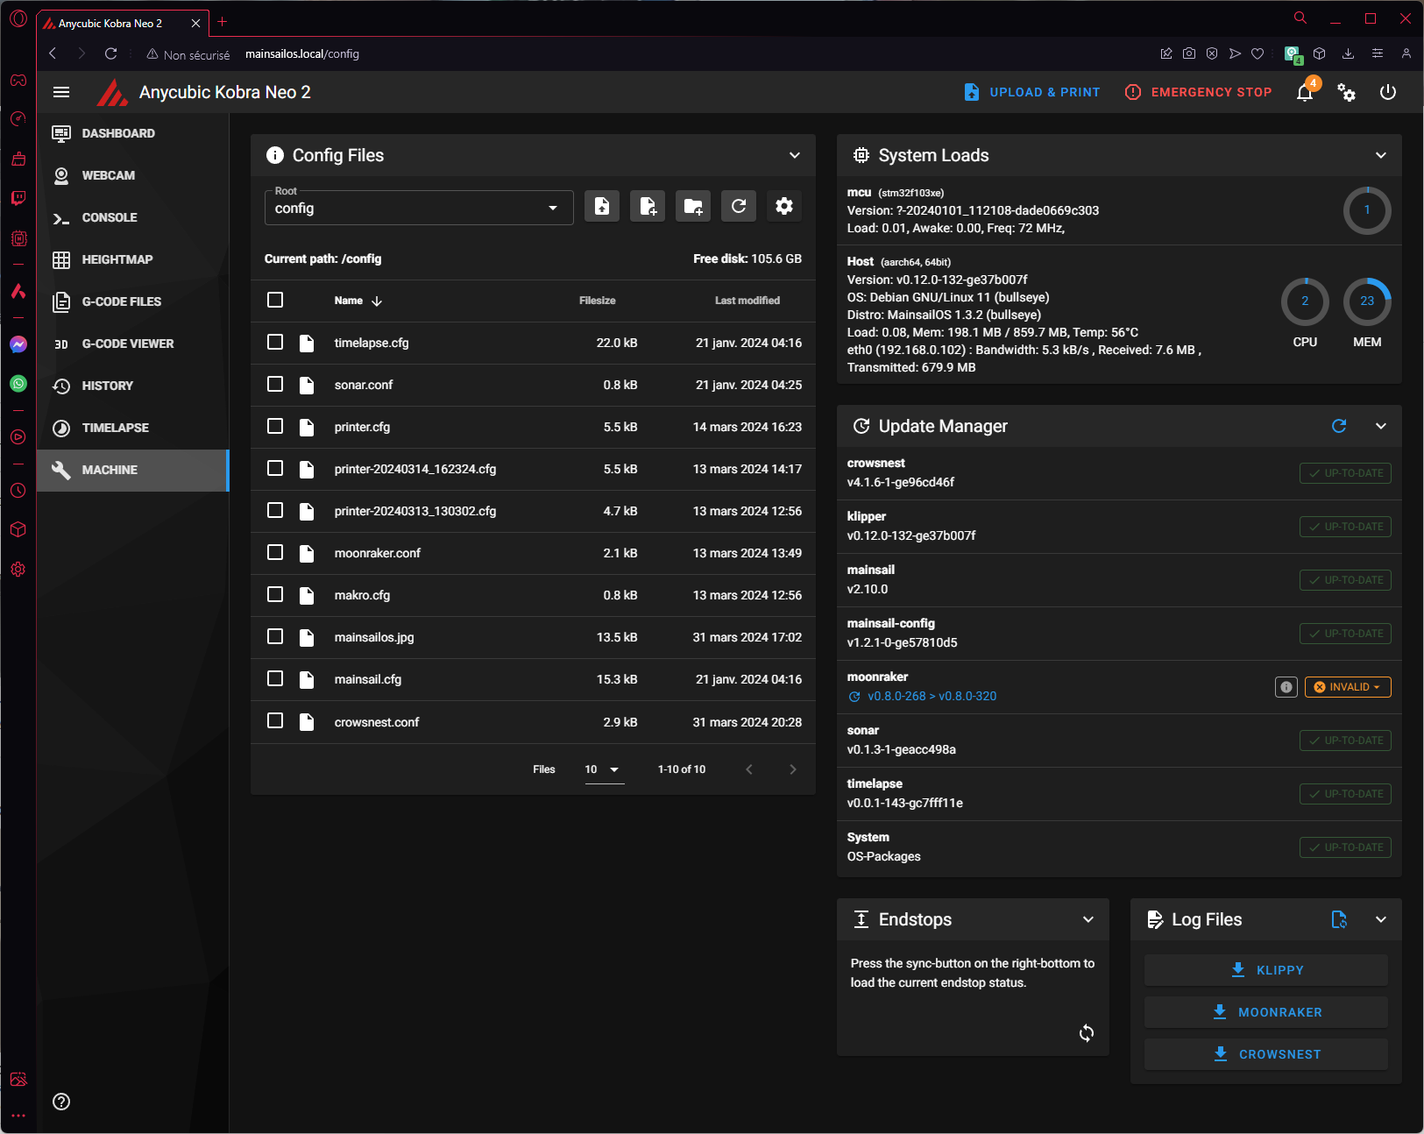Collapse the Config Files panel
Viewport: 1424px width, 1134px height.
tap(795, 155)
